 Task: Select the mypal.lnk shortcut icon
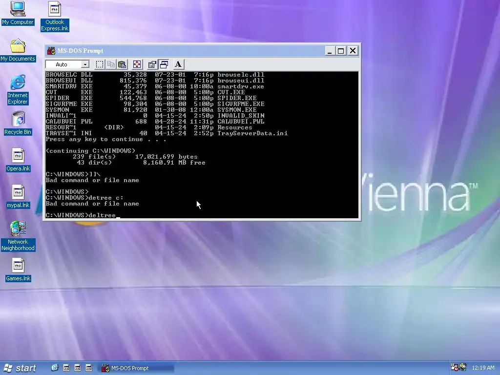tap(18, 196)
